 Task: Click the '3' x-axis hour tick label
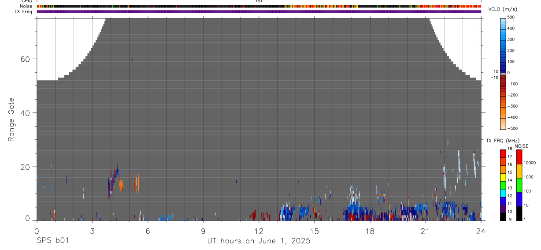[92, 231]
